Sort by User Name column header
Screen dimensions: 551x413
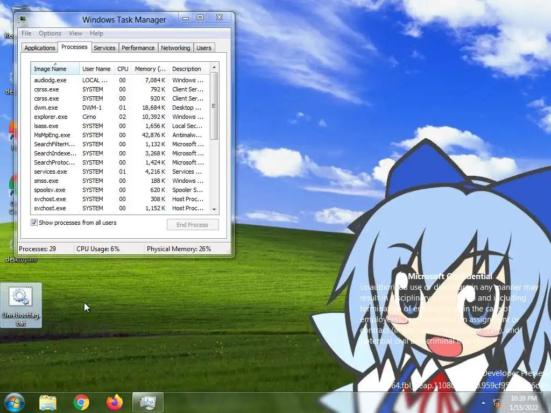coord(96,69)
